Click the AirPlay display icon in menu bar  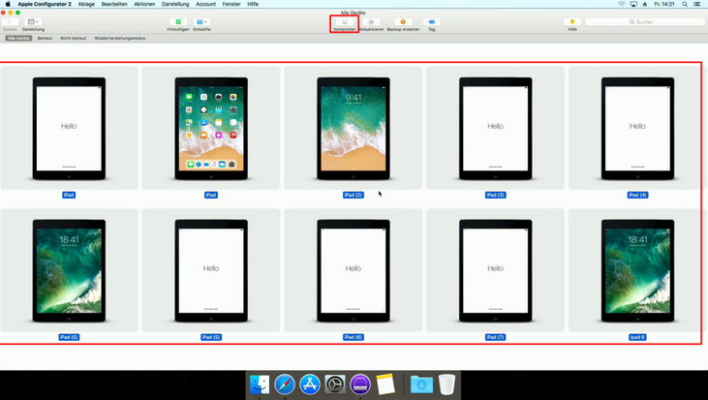633,4
